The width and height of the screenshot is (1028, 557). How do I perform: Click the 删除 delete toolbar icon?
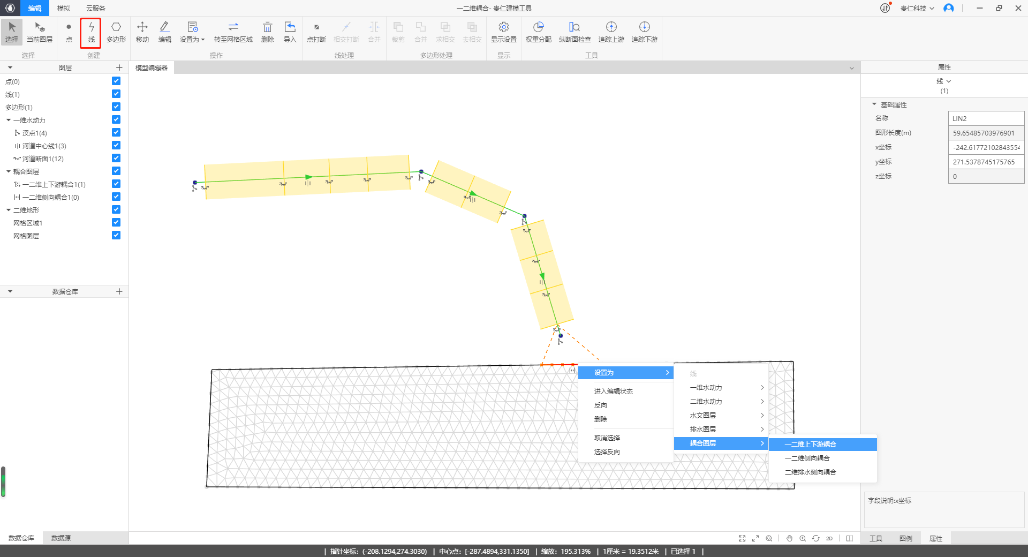[x=267, y=32]
